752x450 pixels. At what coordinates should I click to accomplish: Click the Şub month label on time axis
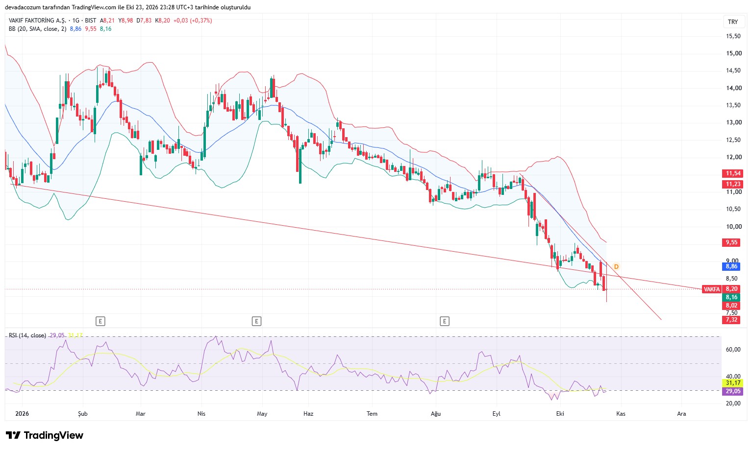pyautogui.click(x=83, y=414)
